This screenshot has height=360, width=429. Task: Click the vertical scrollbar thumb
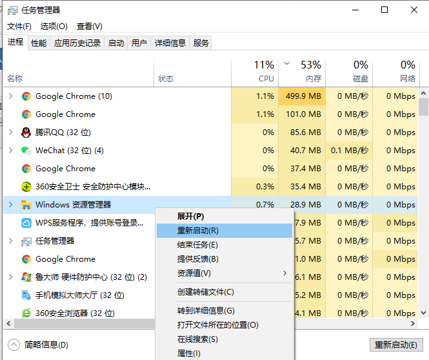(424, 107)
